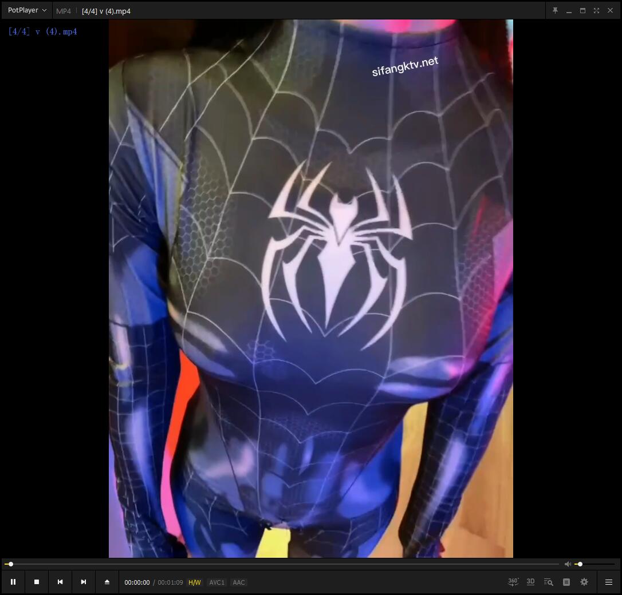This screenshot has width=622, height=595.
Task: Click the total duration 00:01:09
Action: click(x=170, y=582)
